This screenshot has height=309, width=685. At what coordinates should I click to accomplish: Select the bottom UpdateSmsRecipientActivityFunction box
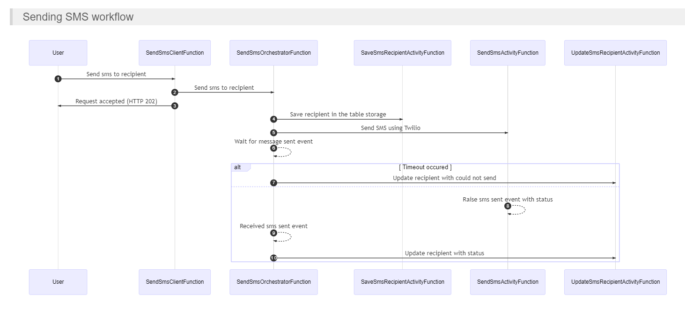615,282
